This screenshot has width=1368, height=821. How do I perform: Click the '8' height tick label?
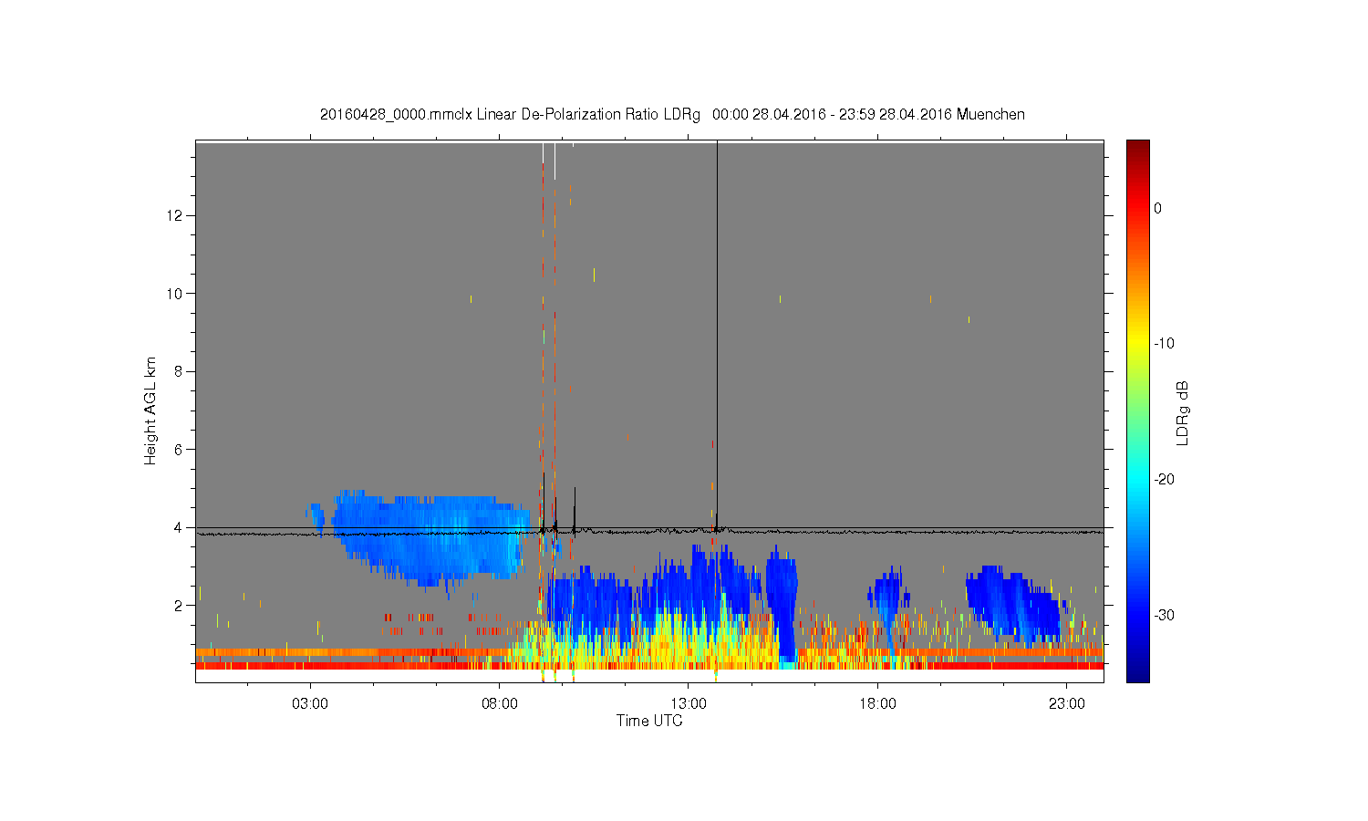(x=180, y=371)
